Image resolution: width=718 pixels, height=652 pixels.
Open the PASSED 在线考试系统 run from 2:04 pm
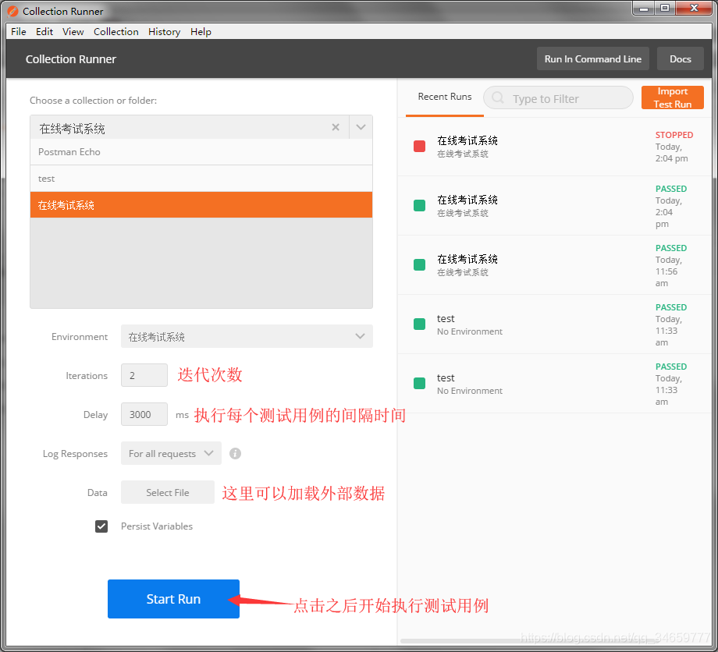coord(555,206)
